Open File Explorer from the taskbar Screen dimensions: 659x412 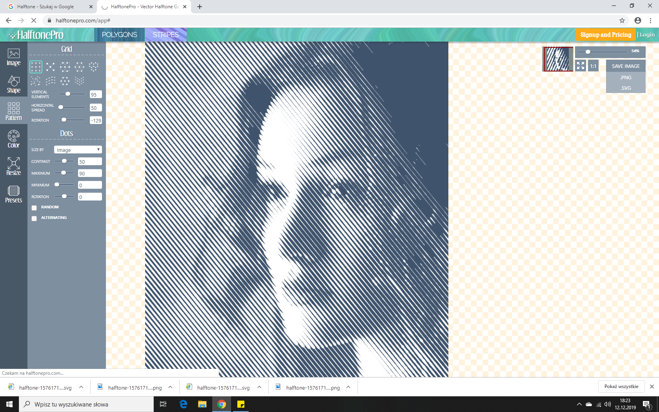[x=202, y=404]
